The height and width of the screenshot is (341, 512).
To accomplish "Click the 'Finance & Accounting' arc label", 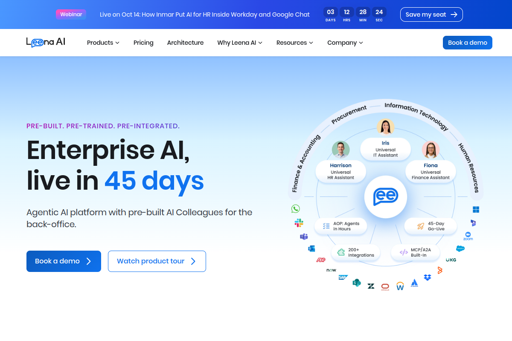I will 306,163.
